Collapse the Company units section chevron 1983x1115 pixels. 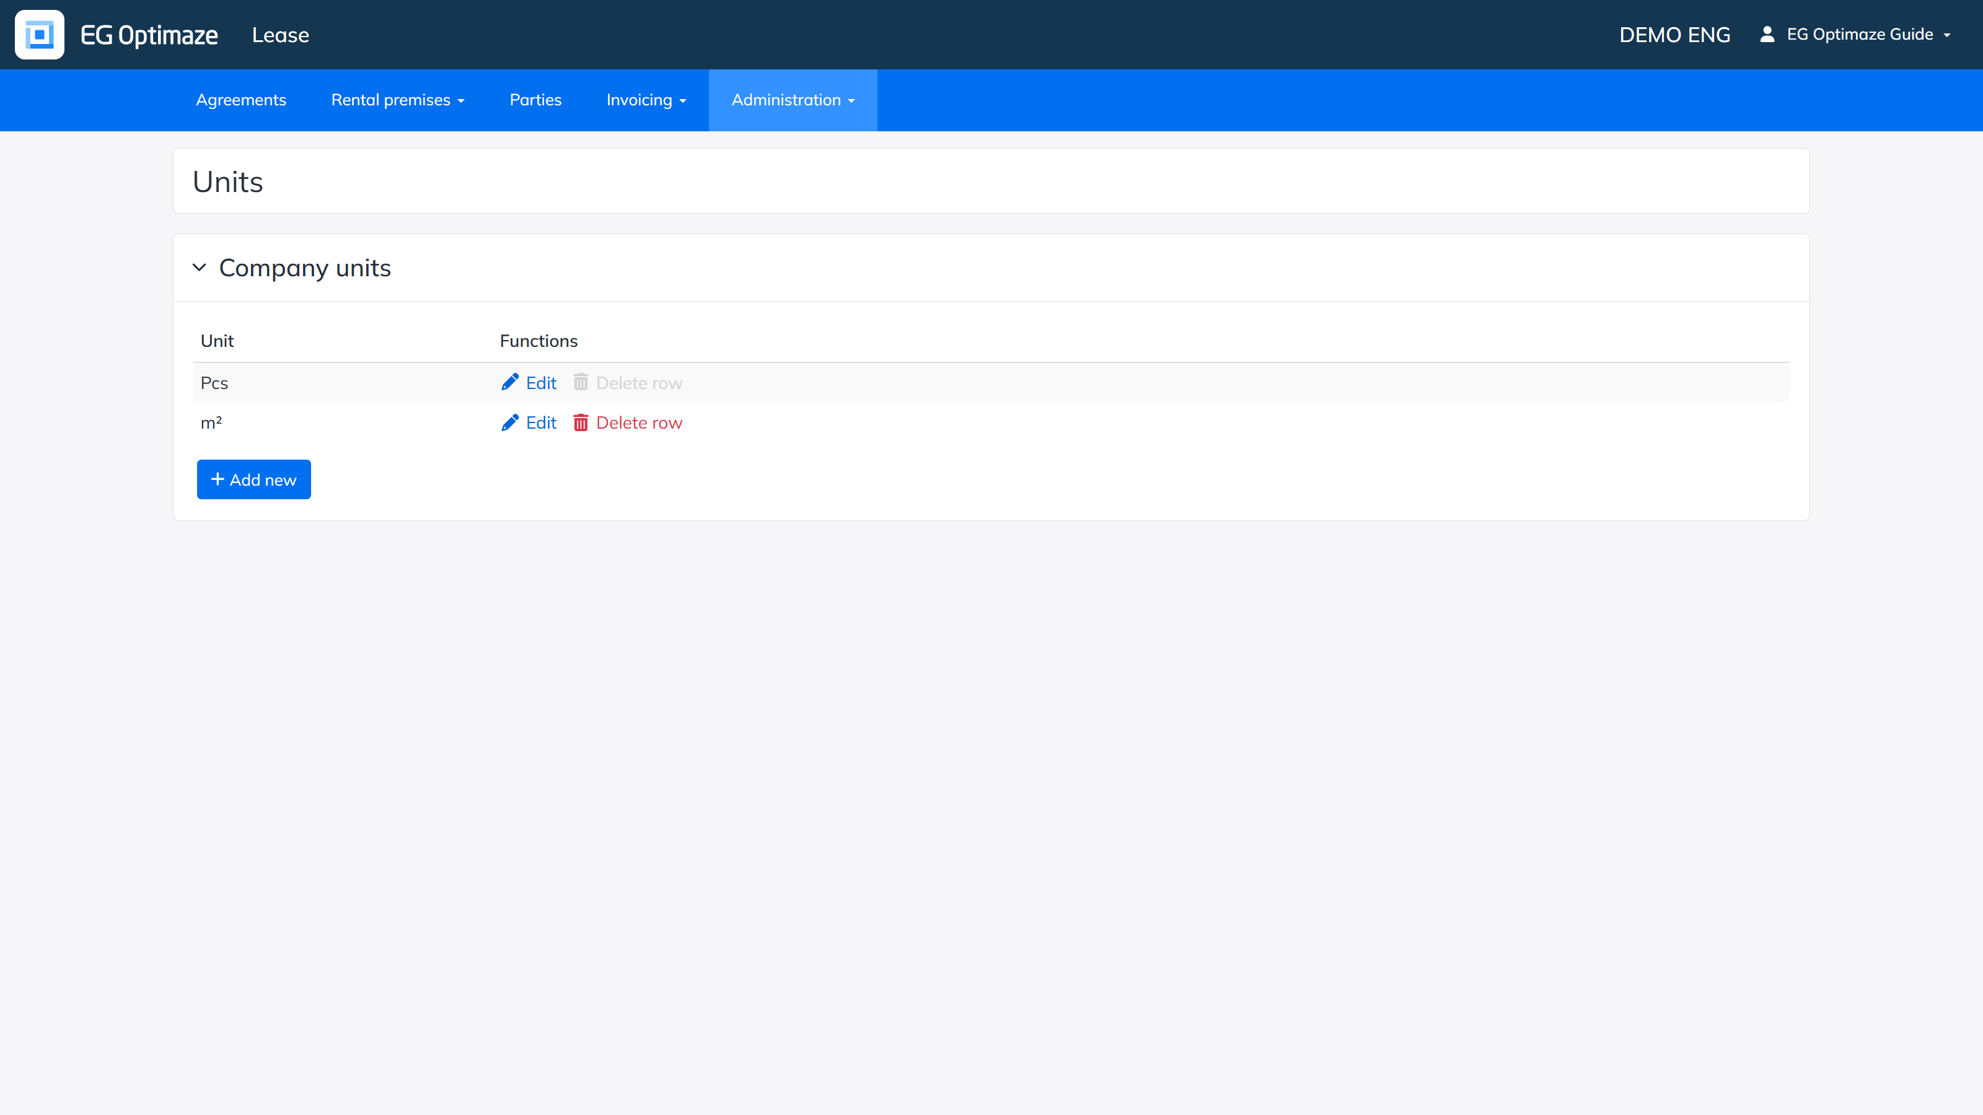(200, 268)
